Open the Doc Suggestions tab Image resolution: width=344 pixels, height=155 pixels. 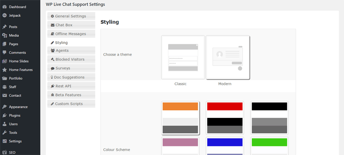pos(71,77)
